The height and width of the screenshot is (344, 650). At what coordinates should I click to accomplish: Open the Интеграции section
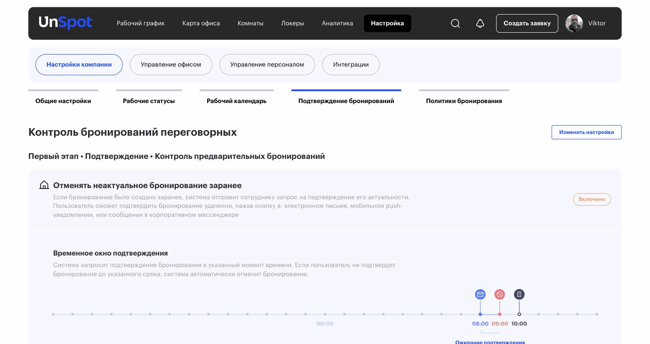351,64
